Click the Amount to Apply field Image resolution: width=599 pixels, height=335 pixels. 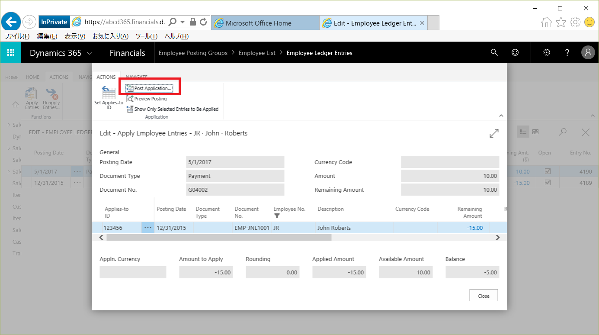[x=206, y=273]
